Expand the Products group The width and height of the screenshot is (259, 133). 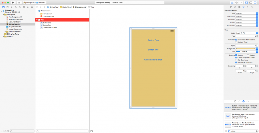point(3,36)
